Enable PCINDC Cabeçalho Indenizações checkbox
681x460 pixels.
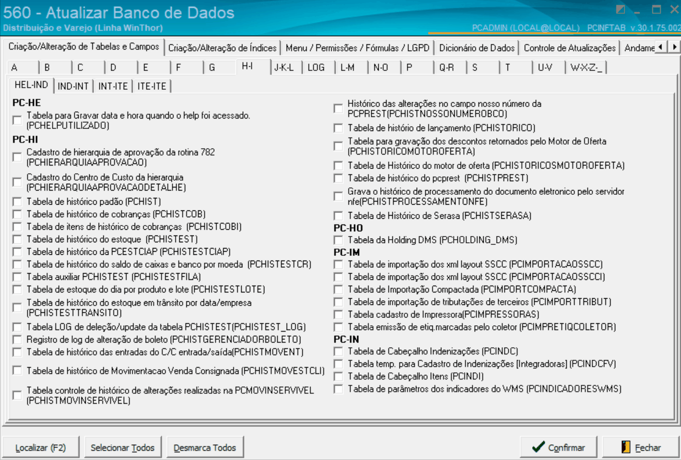[x=338, y=351]
